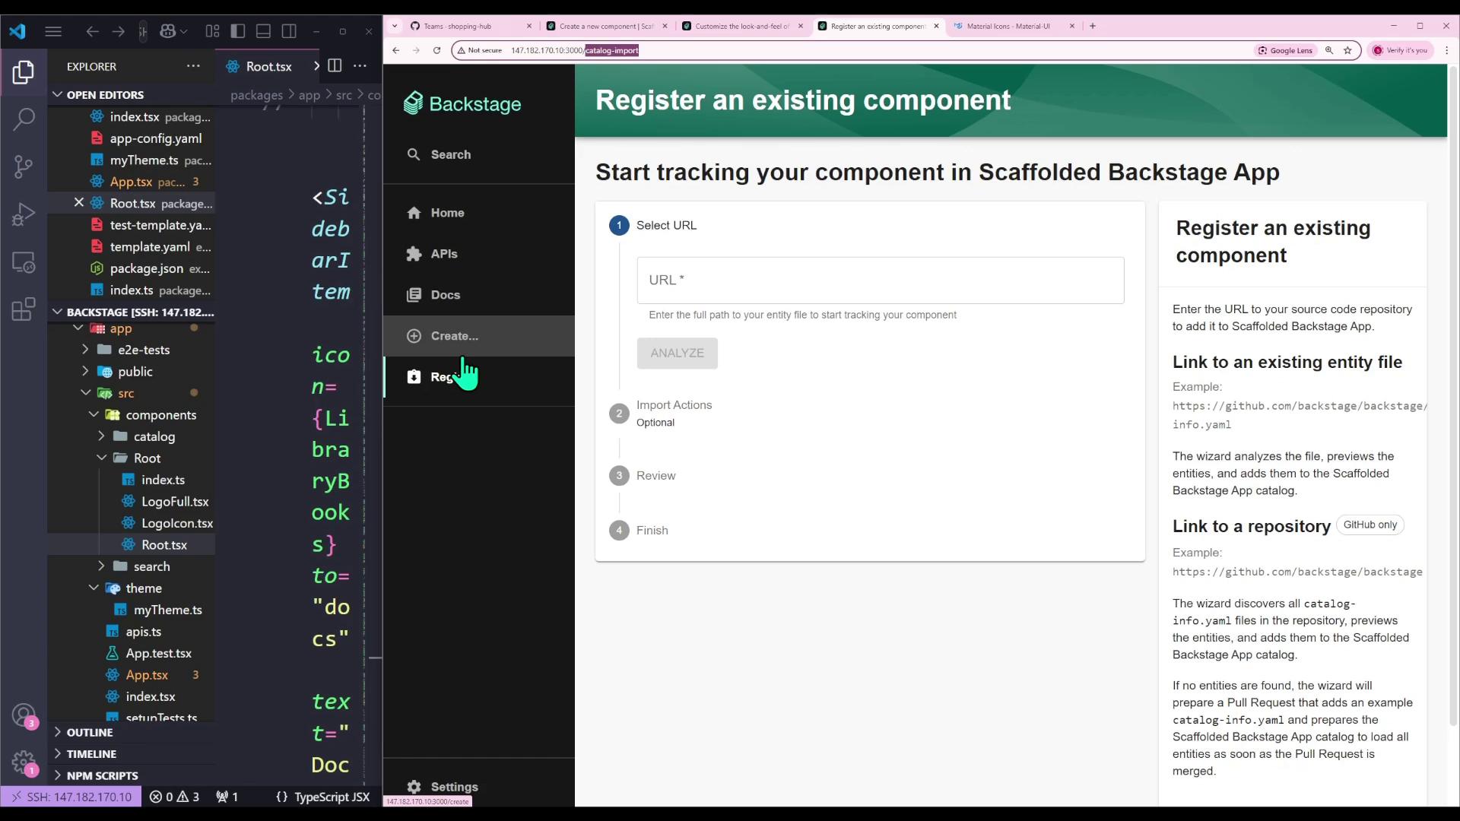Toggle the bottom panel visibility
This screenshot has width=1460, height=821.
(x=263, y=31)
